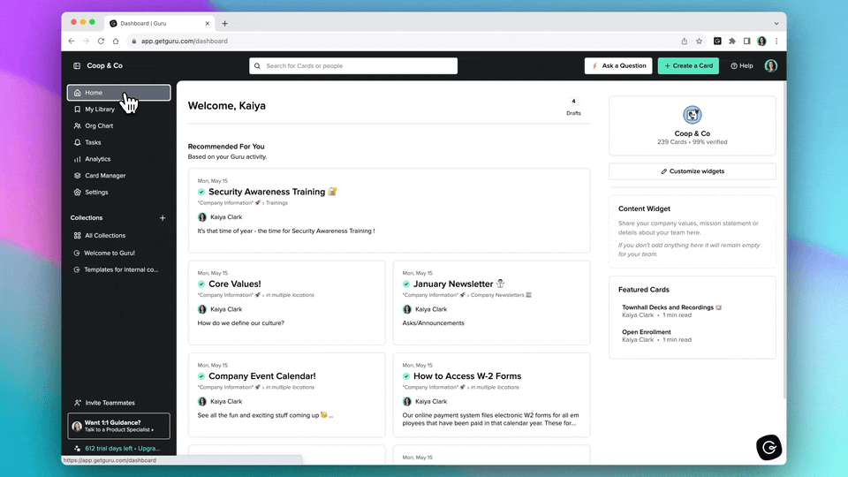The height and width of the screenshot is (477, 848).
Task: Click the verified check icon on Core Values!
Action: tap(201, 284)
